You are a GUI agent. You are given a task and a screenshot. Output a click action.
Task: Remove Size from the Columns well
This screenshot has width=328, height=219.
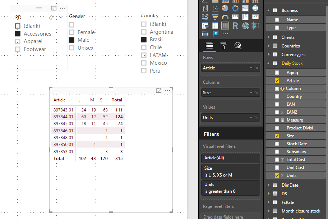tap(257, 93)
